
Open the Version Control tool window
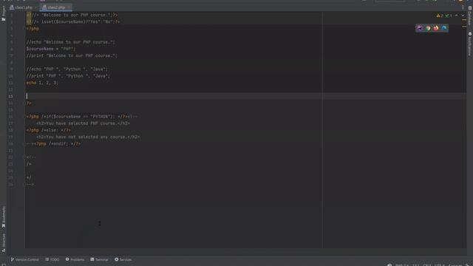click(x=24, y=259)
